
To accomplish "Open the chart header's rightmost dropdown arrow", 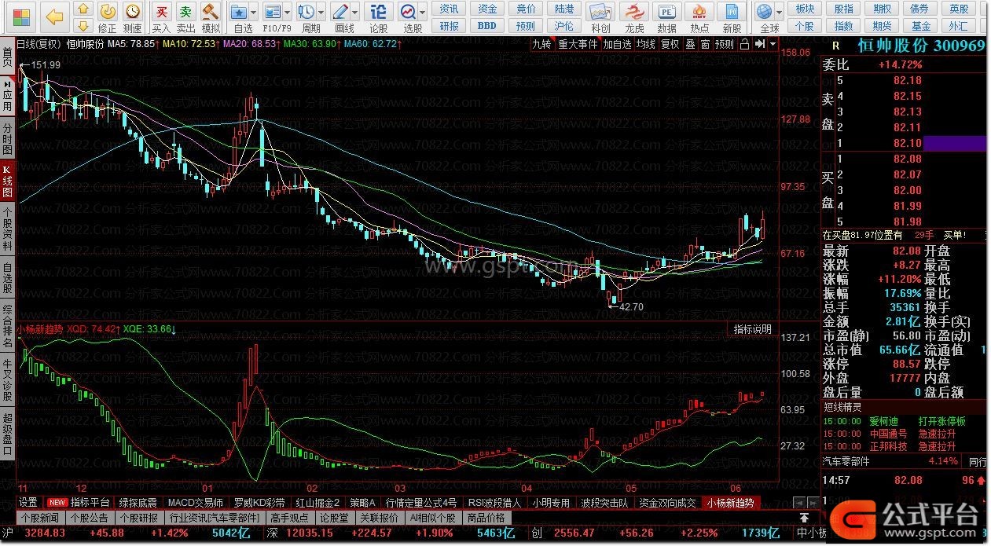I will [773, 44].
